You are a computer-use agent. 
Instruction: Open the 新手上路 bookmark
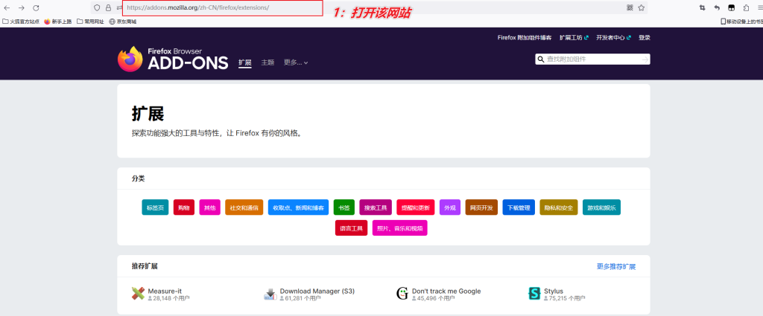[57, 22]
